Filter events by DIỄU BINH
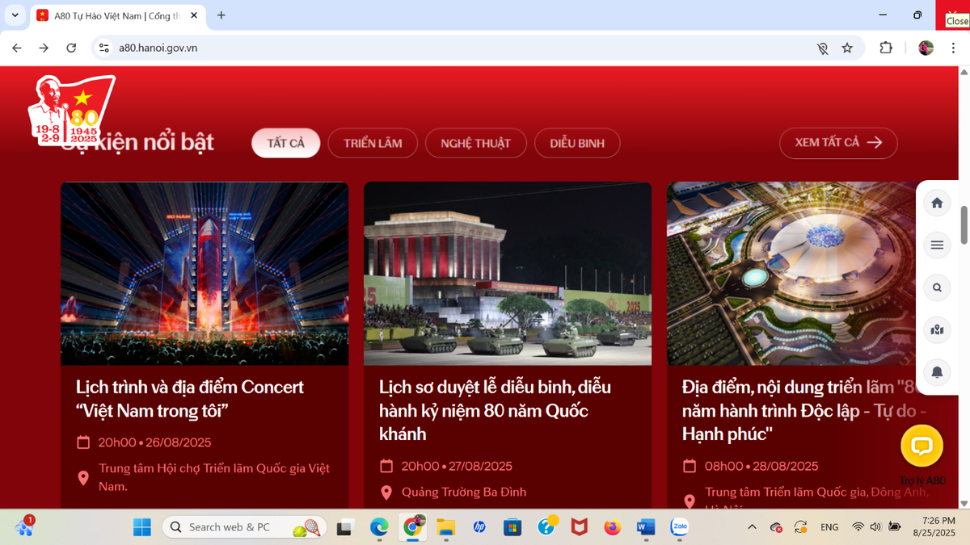Viewport: 970px width, 545px height. coord(577,143)
